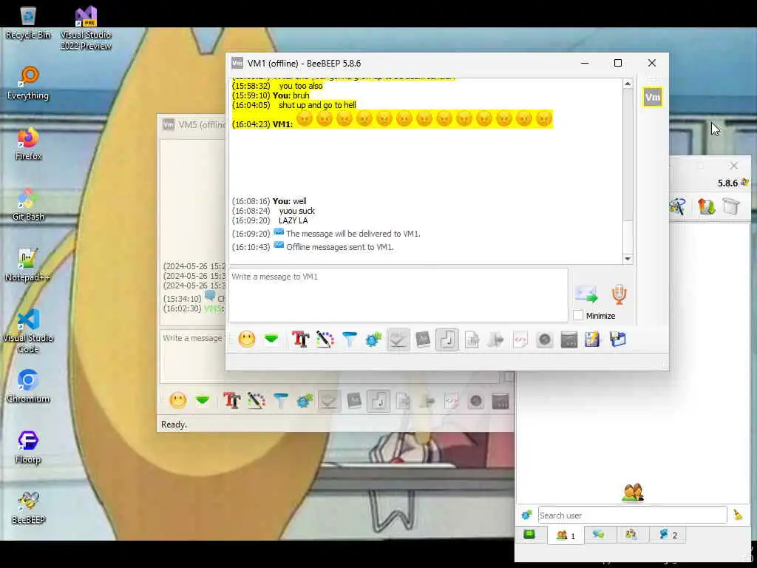Click green down-arrow preset icon in VM1 chat
Image resolution: width=757 pixels, height=568 pixels.
click(x=271, y=339)
